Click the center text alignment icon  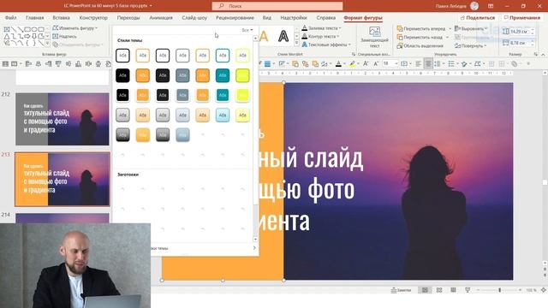coord(428,63)
